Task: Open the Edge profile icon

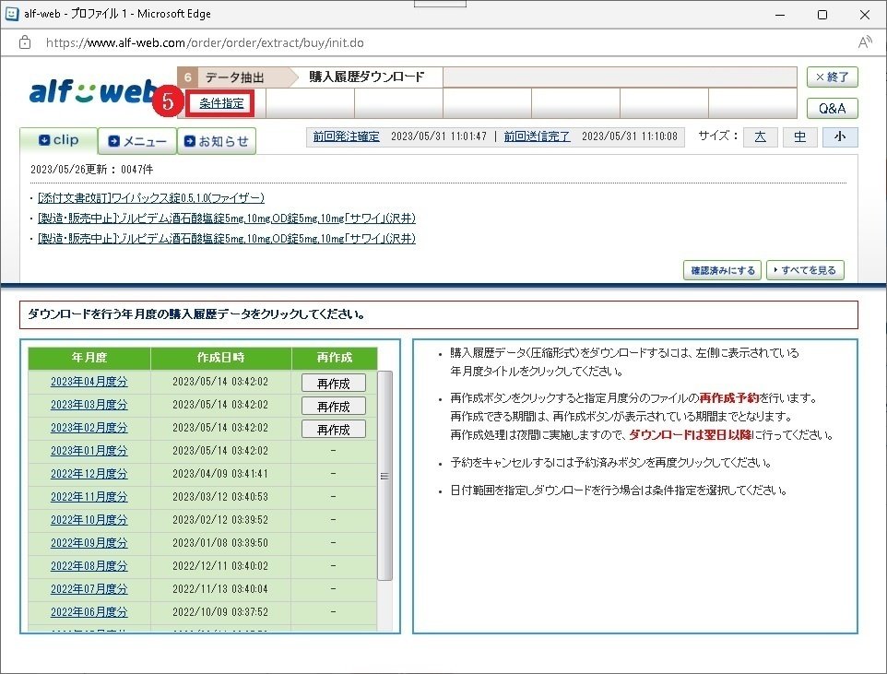Action: coord(12,14)
